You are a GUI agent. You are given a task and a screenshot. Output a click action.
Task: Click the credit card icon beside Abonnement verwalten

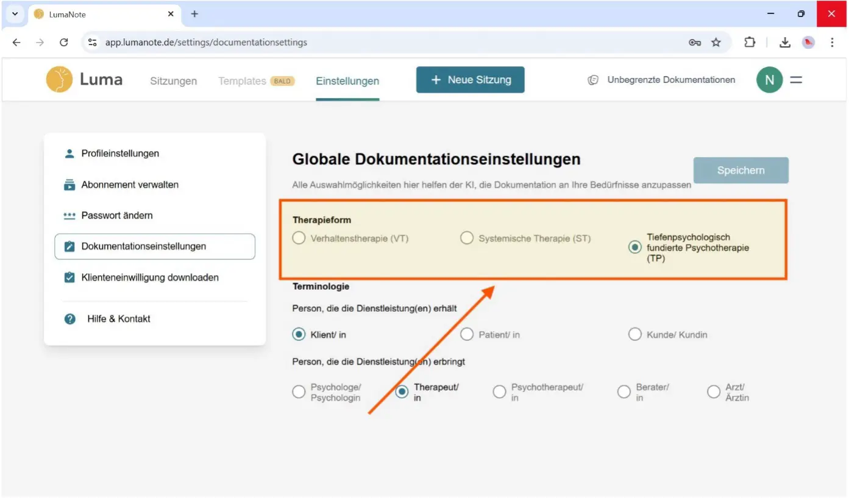point(69,184)
